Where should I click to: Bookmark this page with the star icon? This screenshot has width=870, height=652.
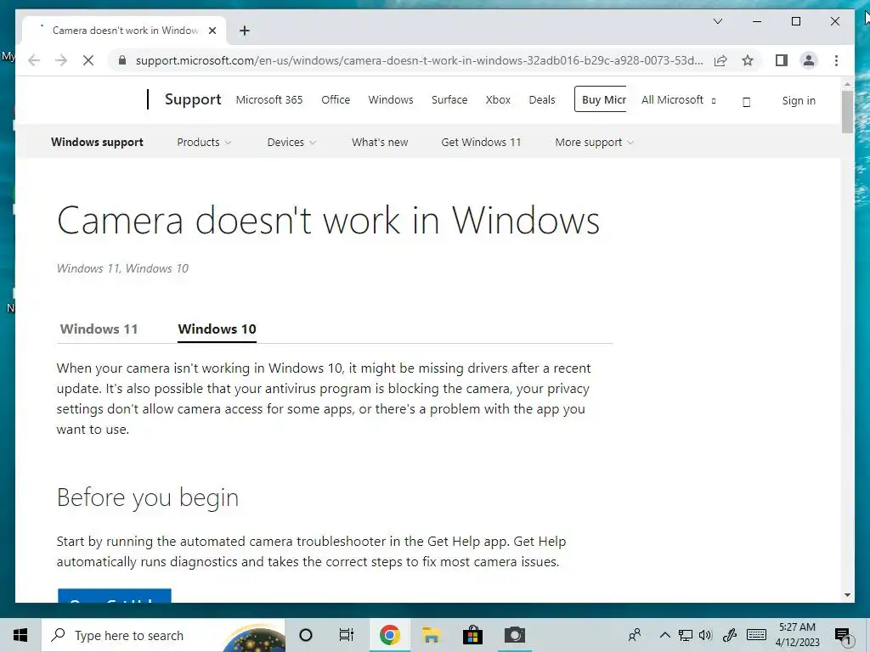(x=748, y=60)
